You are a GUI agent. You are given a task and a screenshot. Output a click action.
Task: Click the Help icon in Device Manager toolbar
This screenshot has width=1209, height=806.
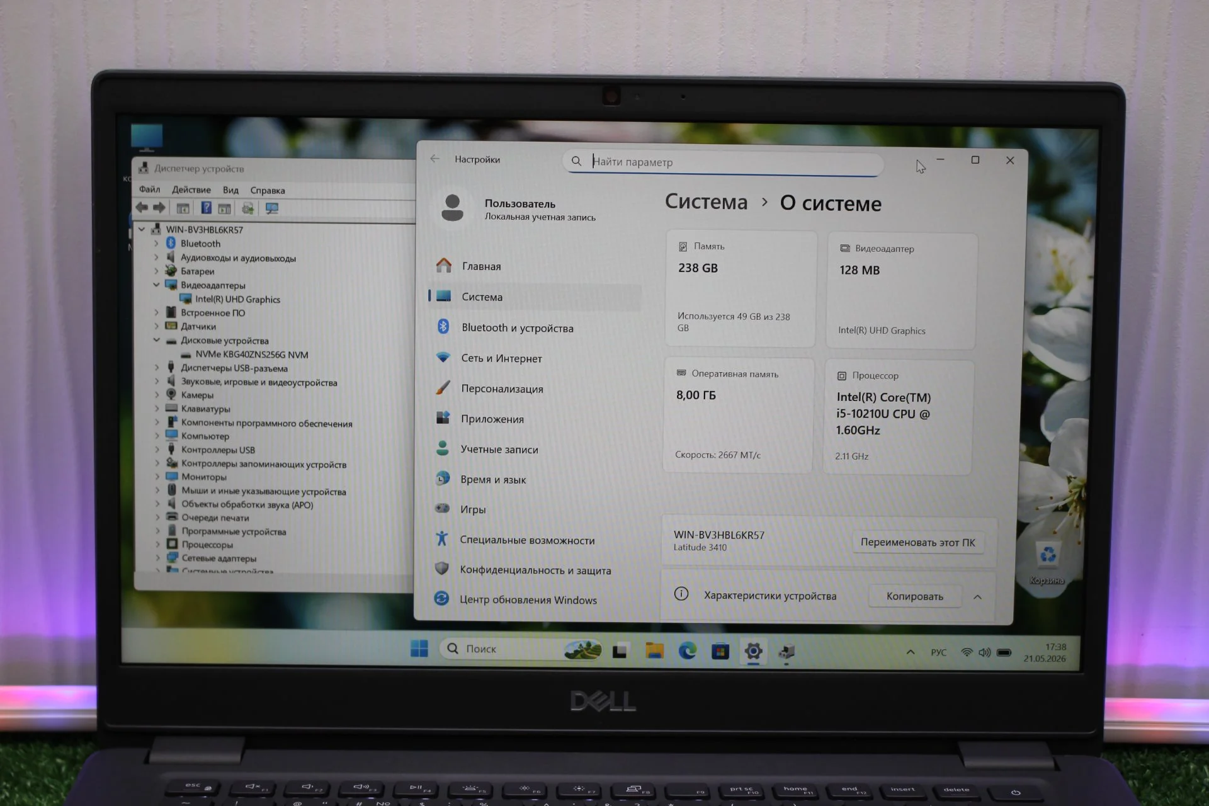[206, 208]
